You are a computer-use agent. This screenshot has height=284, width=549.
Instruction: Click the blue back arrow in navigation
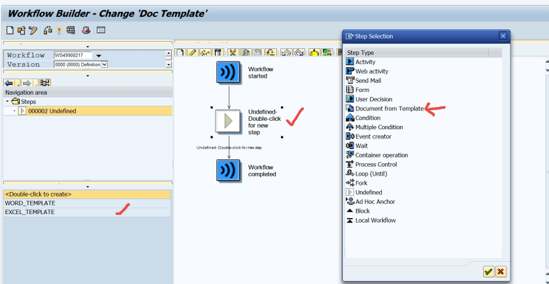click(x=8, y=84)
